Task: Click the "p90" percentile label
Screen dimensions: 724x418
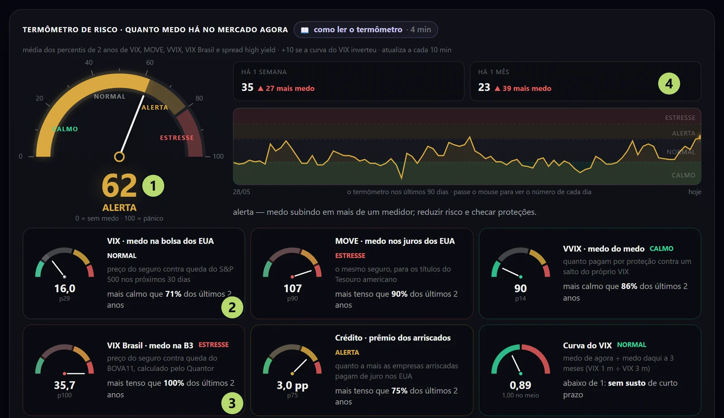Action: (x=293, y=299)
